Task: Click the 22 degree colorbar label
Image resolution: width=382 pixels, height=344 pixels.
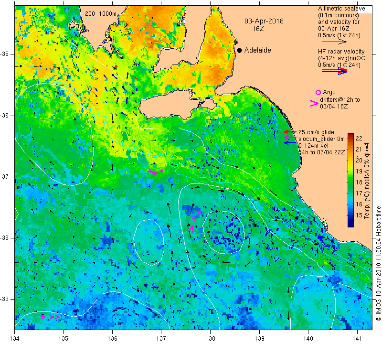Action: [x=359, y=139]
